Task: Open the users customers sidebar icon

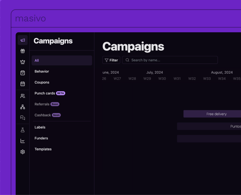Action: 23,96
